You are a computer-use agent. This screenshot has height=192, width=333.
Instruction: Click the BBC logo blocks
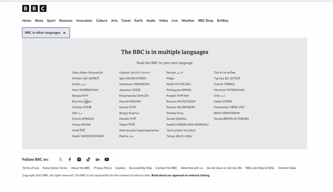click(34, 8)
